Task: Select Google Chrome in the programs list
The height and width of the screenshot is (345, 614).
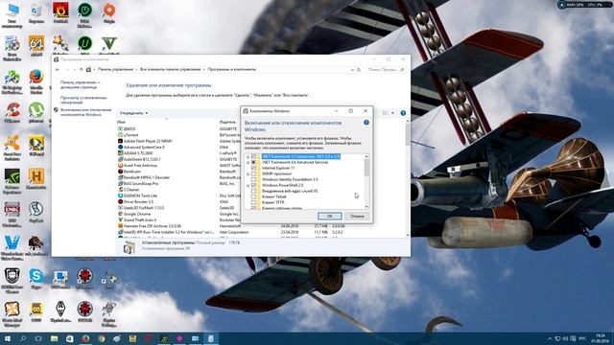Action: (137, 214)
